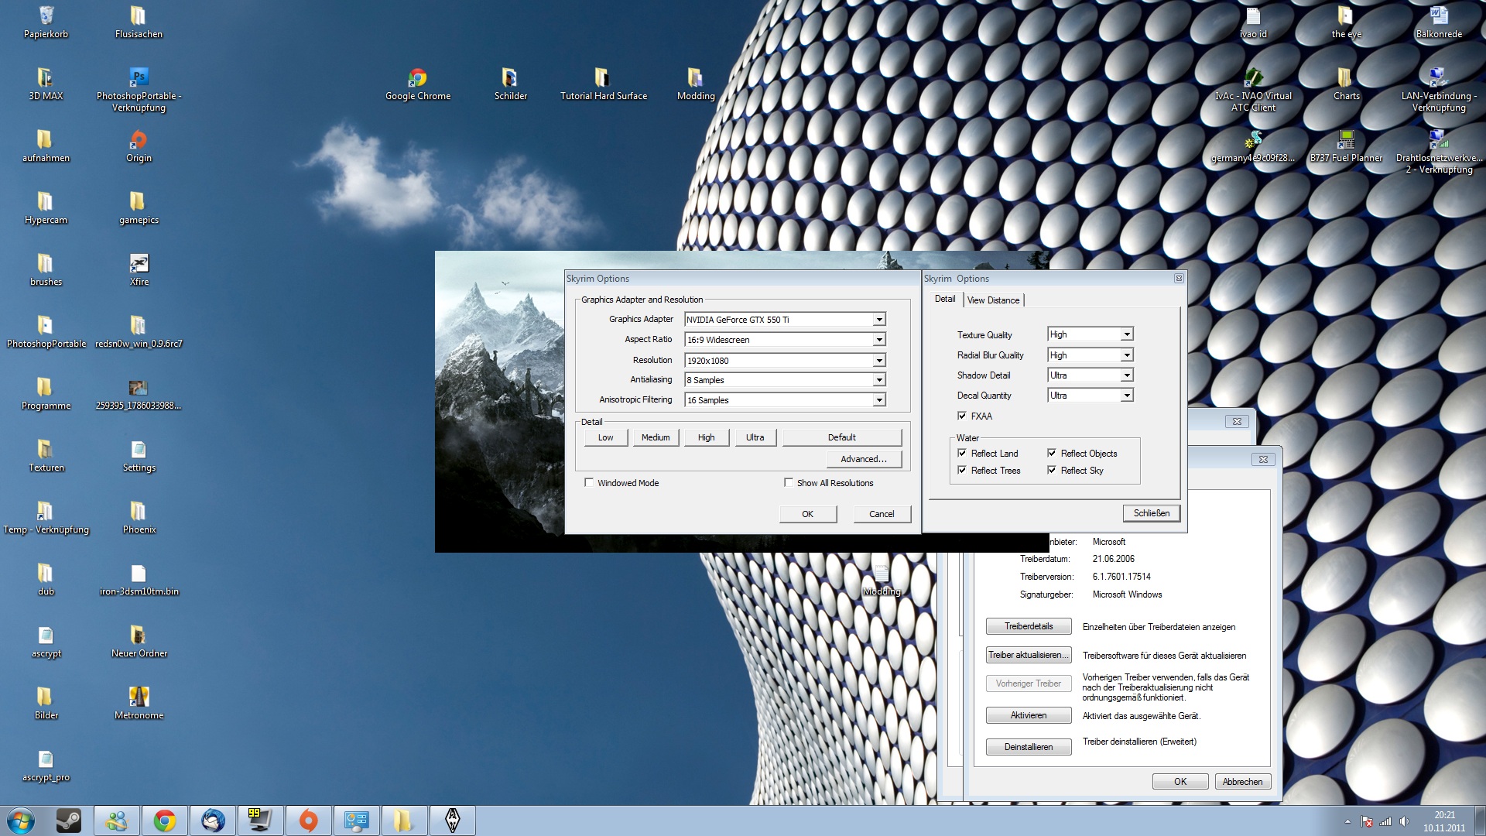Toggle the Reflect Land checkbox
Image resolution: width=1486 pixels, height=836 pixels.
962,453
